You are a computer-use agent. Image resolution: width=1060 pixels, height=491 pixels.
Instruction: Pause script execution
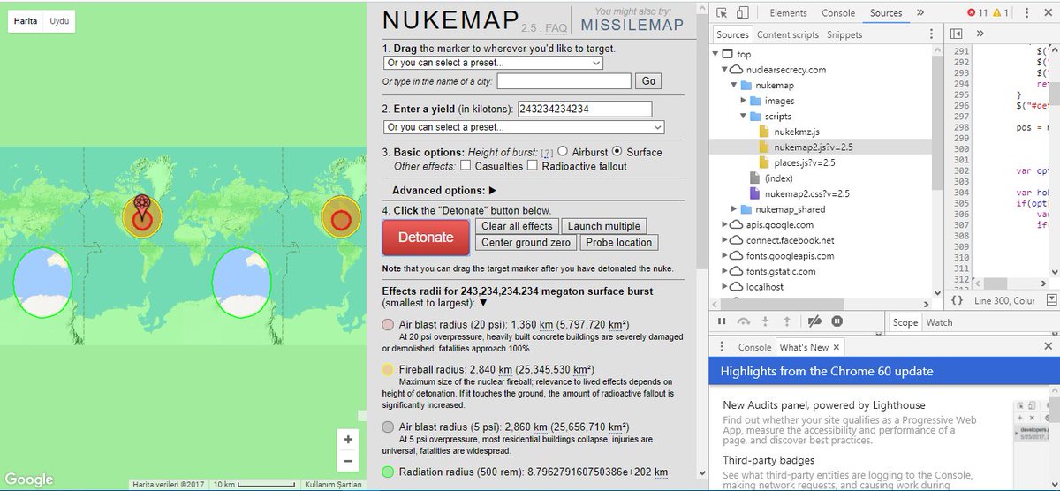[722, 322]
